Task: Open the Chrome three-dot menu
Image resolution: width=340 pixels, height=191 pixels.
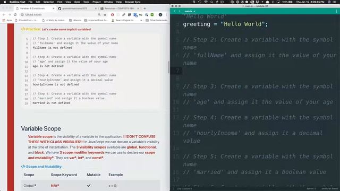Action: point(166,15)
